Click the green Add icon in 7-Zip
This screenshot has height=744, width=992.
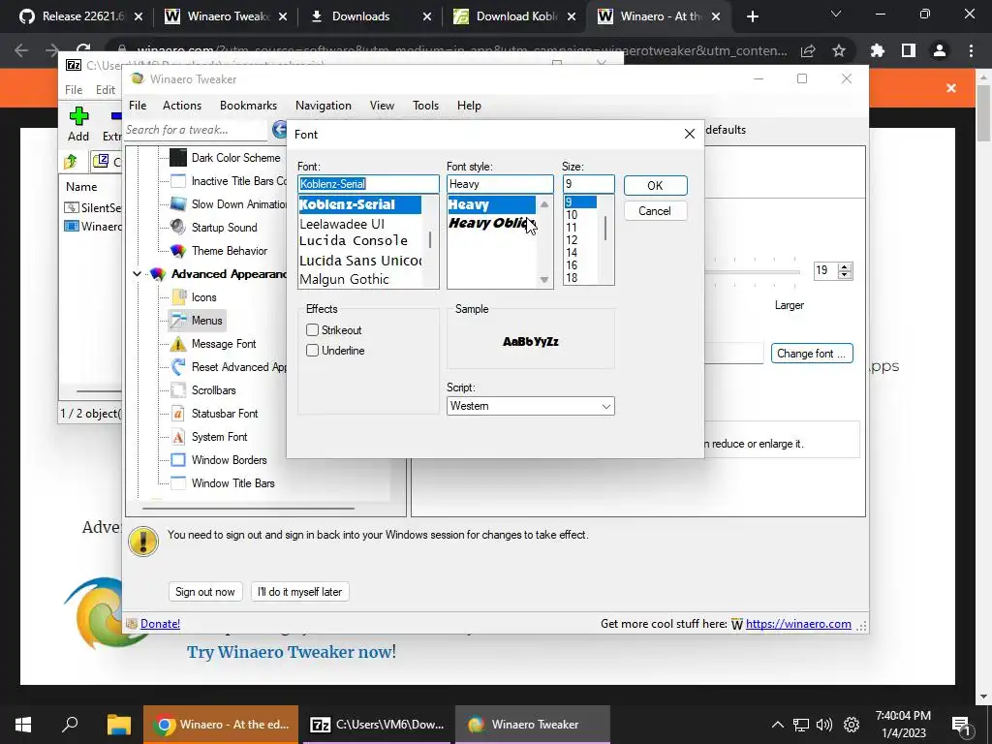click(78, 116)
